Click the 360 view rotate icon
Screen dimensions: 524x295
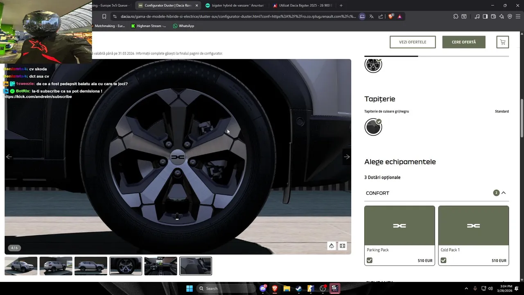pyautogui.click(x=332, y=246)
